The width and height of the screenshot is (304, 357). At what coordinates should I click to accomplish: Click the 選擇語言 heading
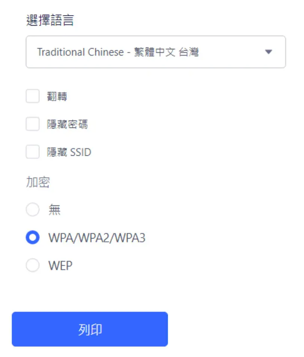pyautogui.click(x=50, y=20)
